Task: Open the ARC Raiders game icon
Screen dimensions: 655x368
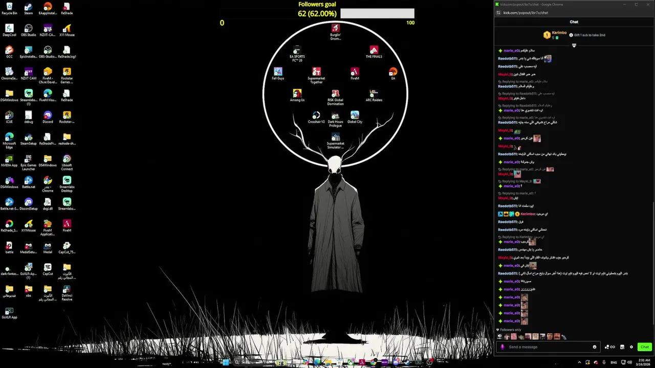Action: point(374,95)
